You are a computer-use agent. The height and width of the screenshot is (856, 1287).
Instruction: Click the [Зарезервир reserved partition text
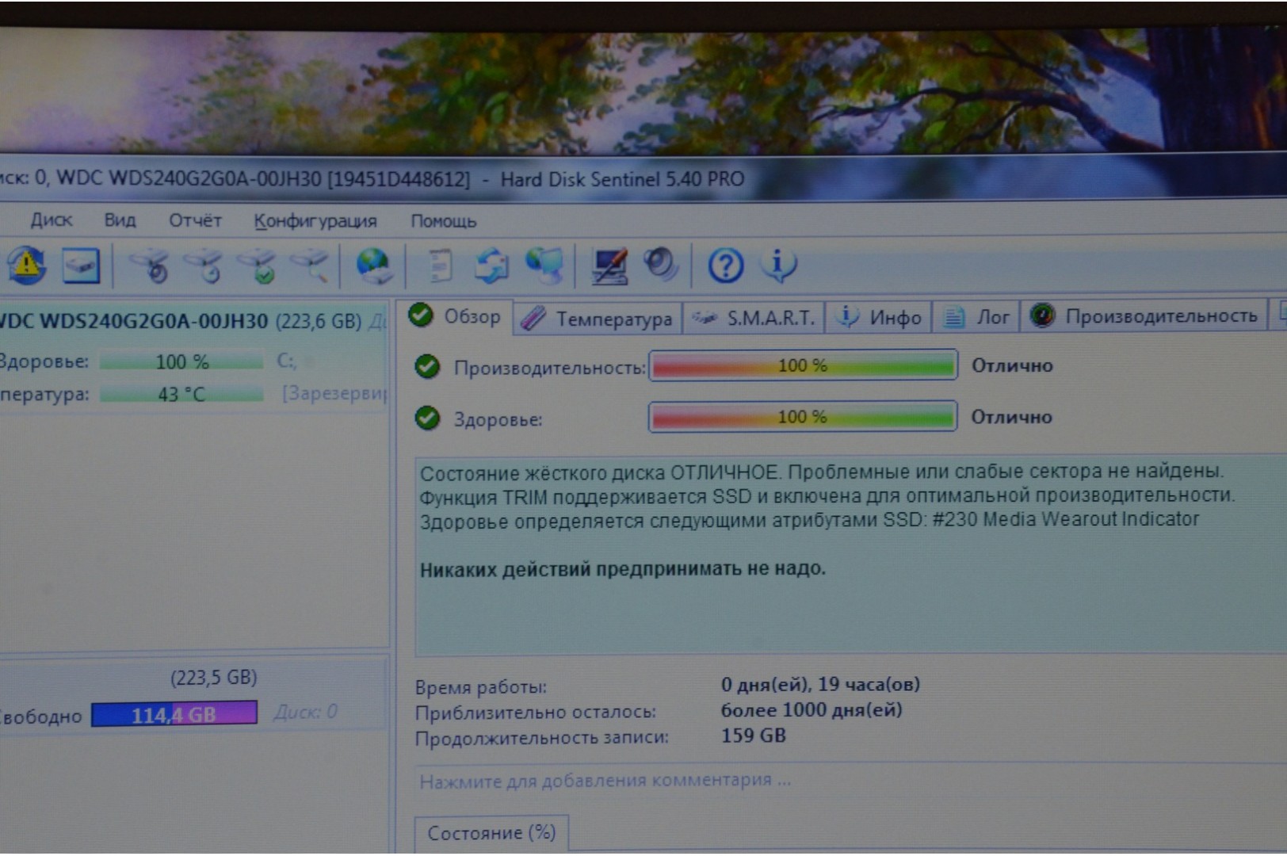pos(334,393)
